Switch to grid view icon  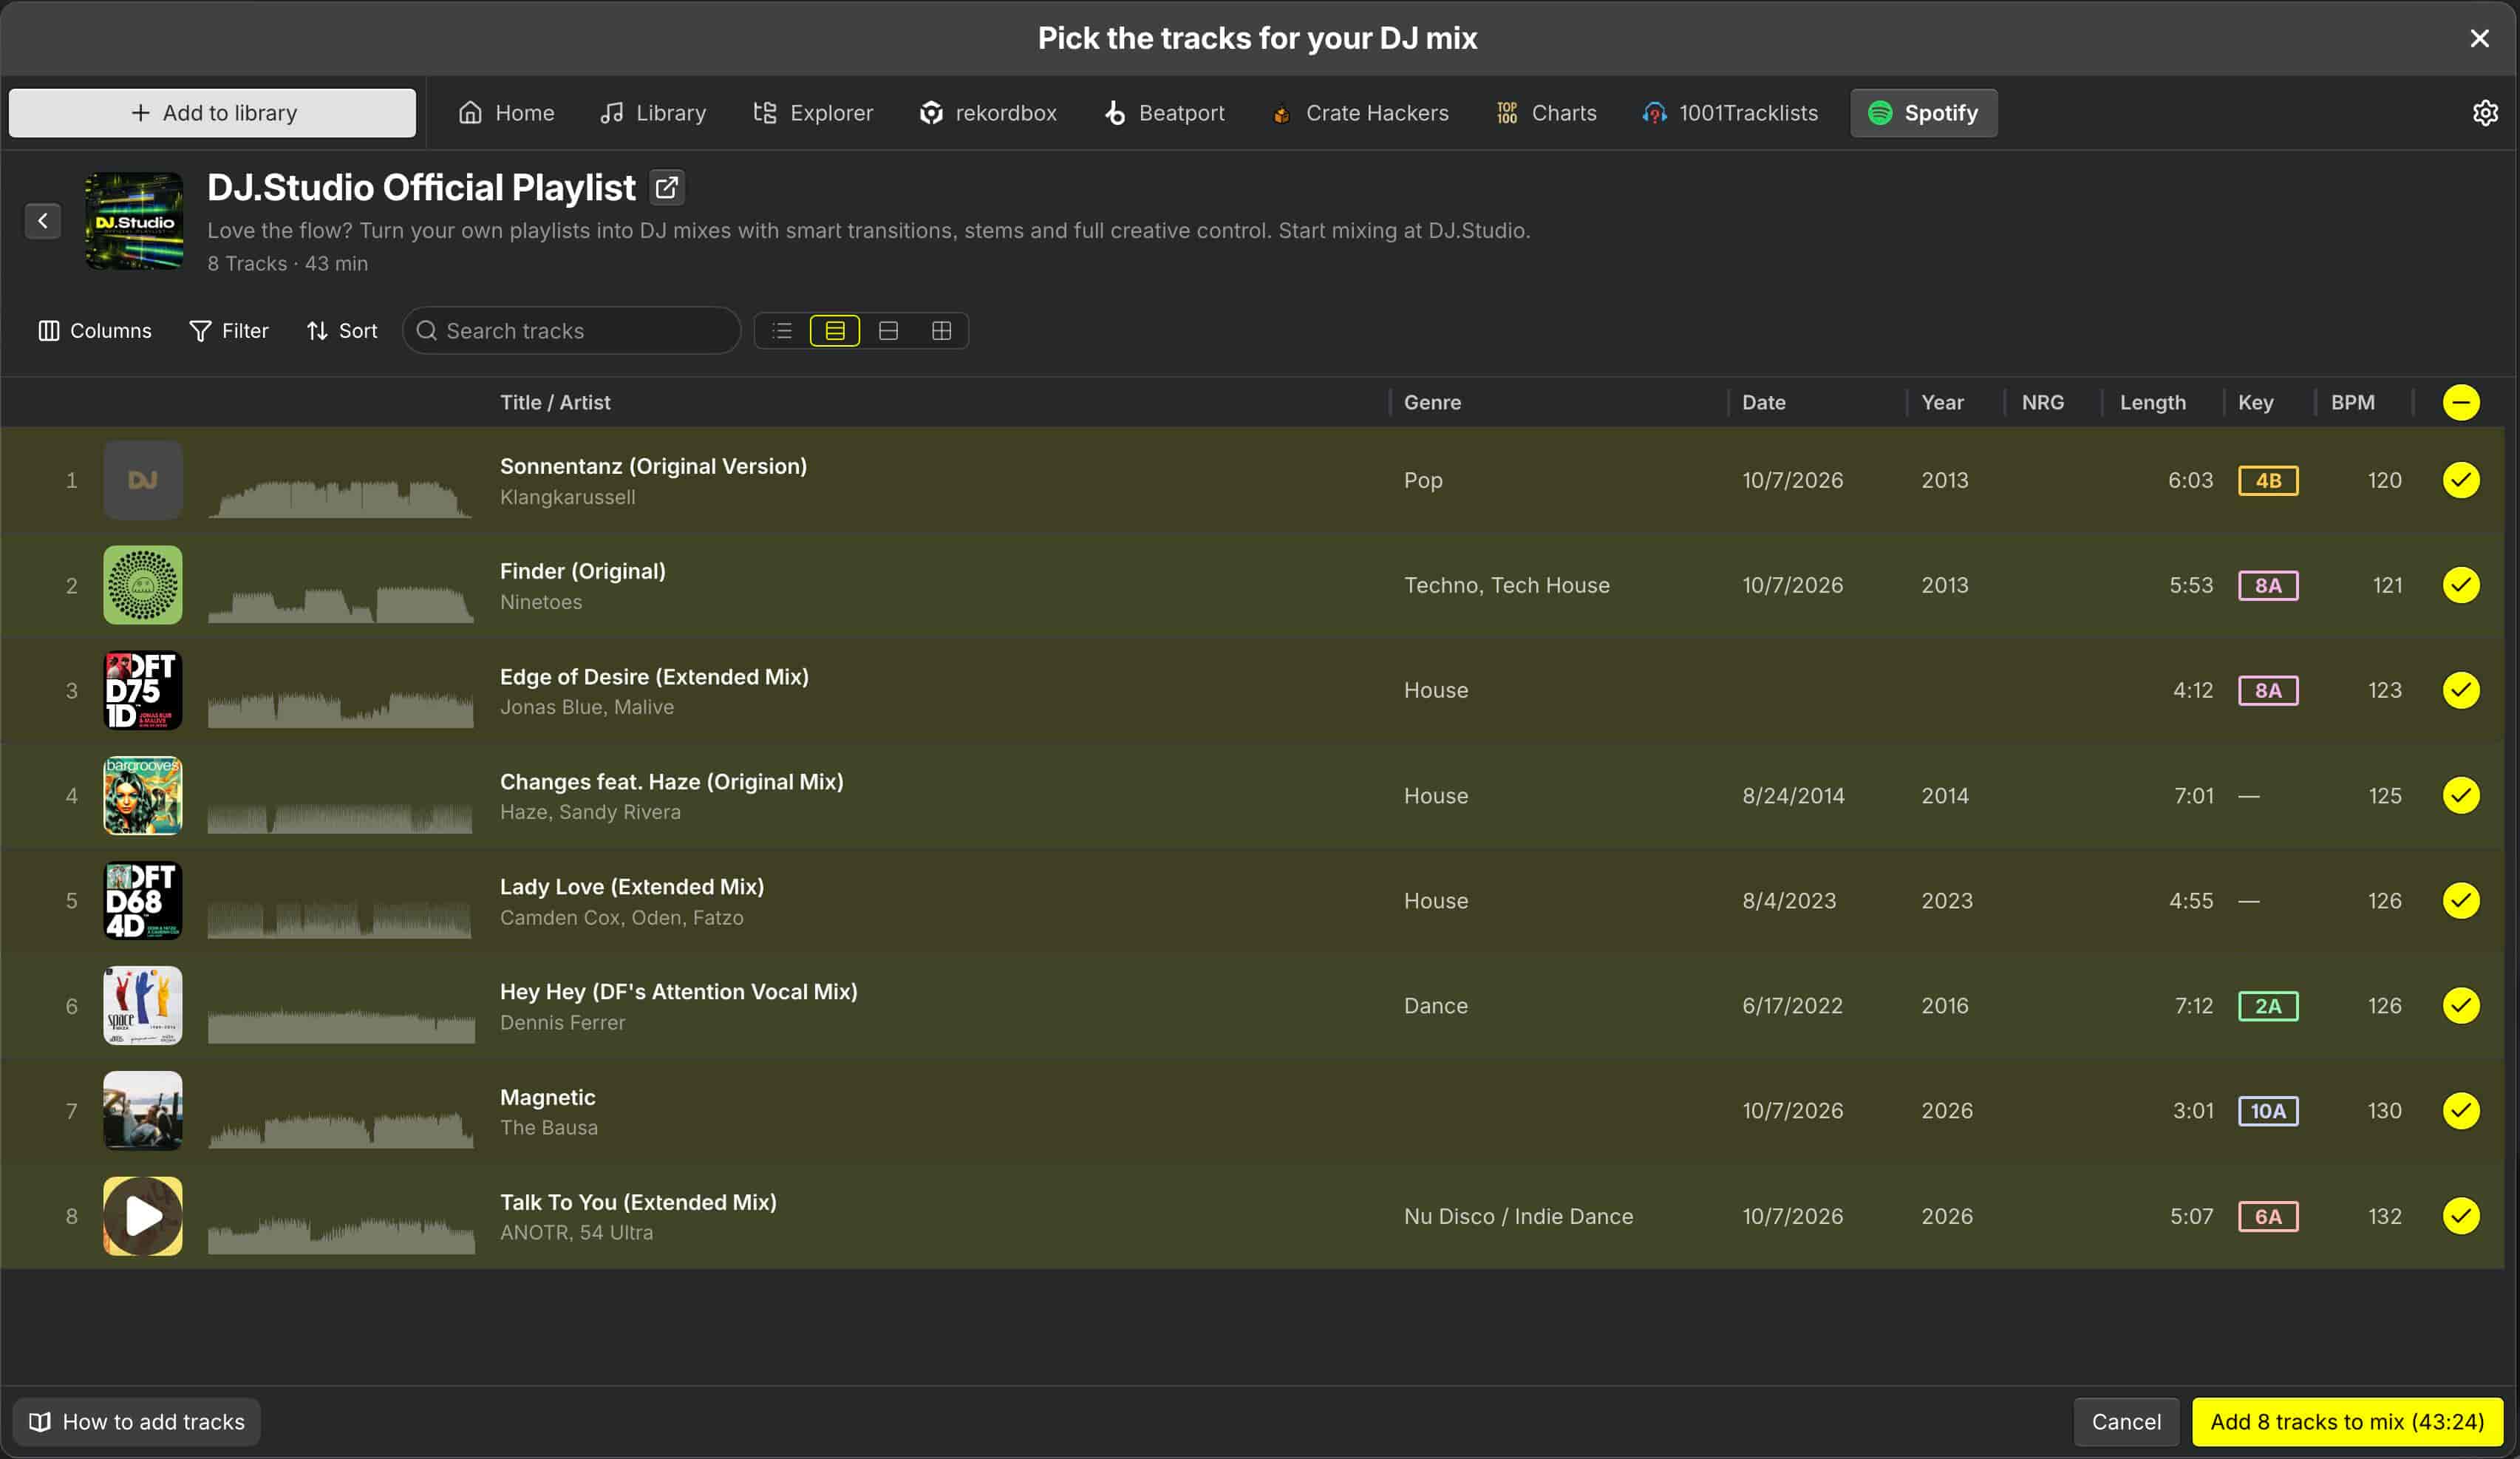[x=941, y=331]
